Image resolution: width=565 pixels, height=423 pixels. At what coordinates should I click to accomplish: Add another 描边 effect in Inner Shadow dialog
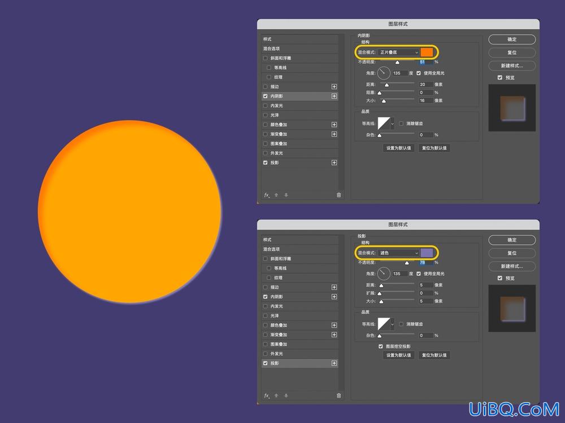coord(334,87)
